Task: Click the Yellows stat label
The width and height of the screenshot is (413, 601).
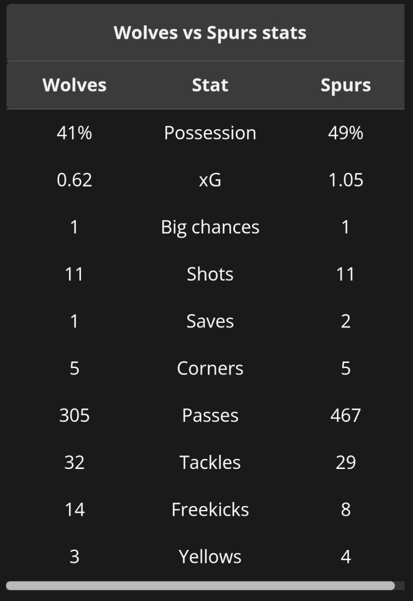Action: pos(210,556)
